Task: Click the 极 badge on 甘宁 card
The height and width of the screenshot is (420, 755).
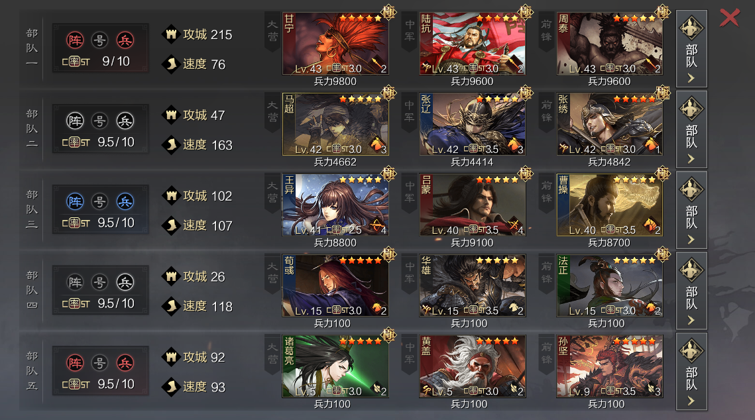Action: (388, 11)
